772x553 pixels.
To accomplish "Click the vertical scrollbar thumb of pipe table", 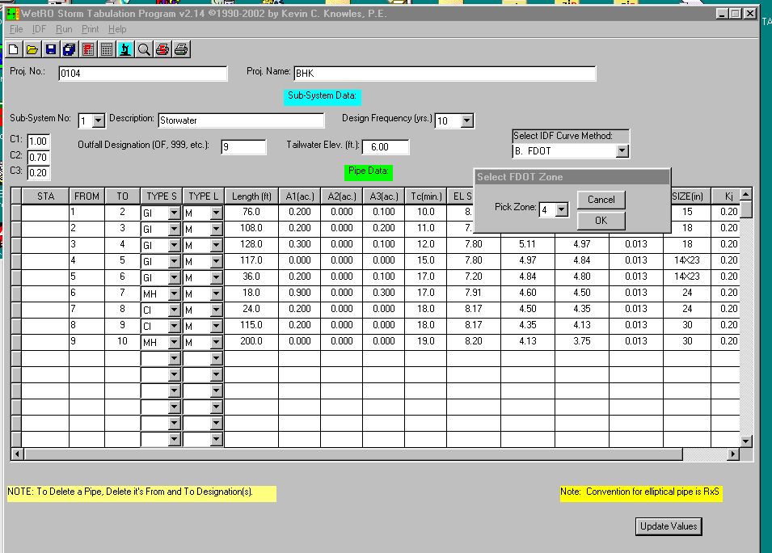I will [746, 209].
